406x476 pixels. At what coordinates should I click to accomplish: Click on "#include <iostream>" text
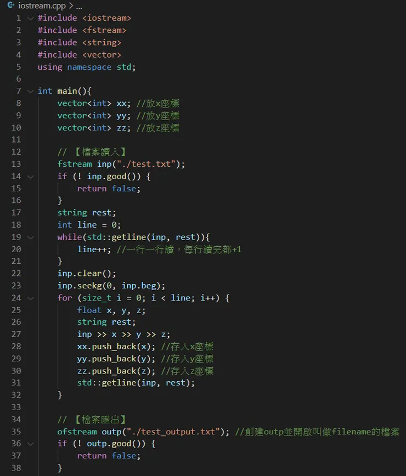click(84, 18)
